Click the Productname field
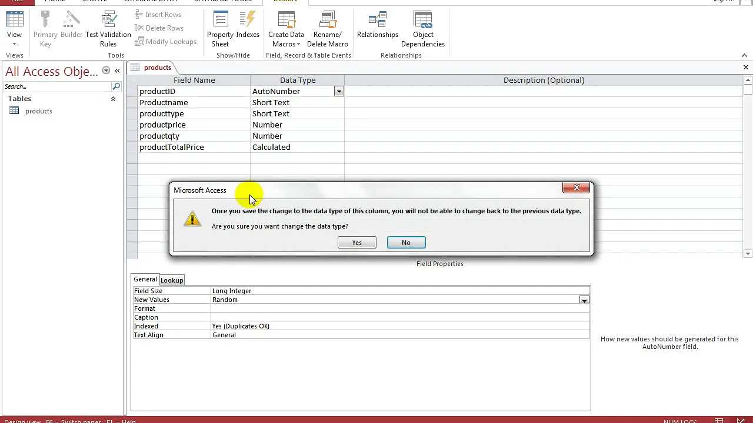This screenshot has width=753, height=423. click(x=194, y=102)
